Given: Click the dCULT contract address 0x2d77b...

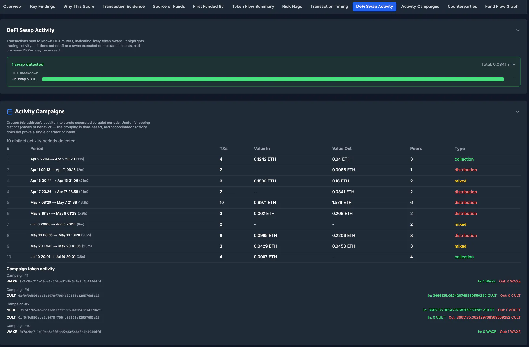Looking at the screenshot, I should [61, 310].
